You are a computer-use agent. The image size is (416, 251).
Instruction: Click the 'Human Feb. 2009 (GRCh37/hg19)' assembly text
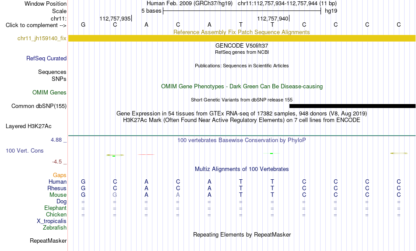click(190, 3)
